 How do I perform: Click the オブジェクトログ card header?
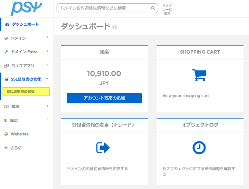200,125
